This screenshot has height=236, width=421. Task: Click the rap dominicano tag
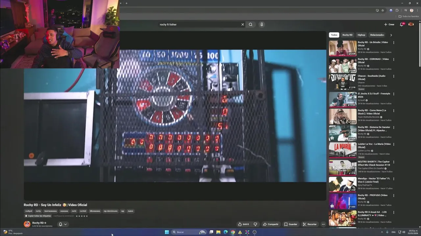coord(111,211)
